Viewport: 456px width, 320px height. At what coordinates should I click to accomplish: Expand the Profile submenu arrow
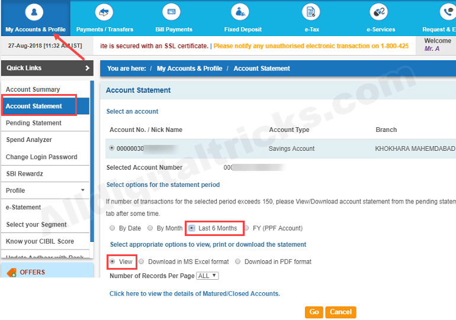coord(83,190)
